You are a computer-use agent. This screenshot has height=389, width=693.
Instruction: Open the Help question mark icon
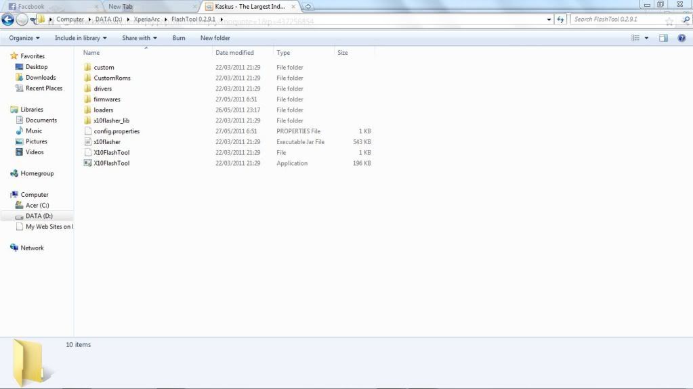point(681,38)
